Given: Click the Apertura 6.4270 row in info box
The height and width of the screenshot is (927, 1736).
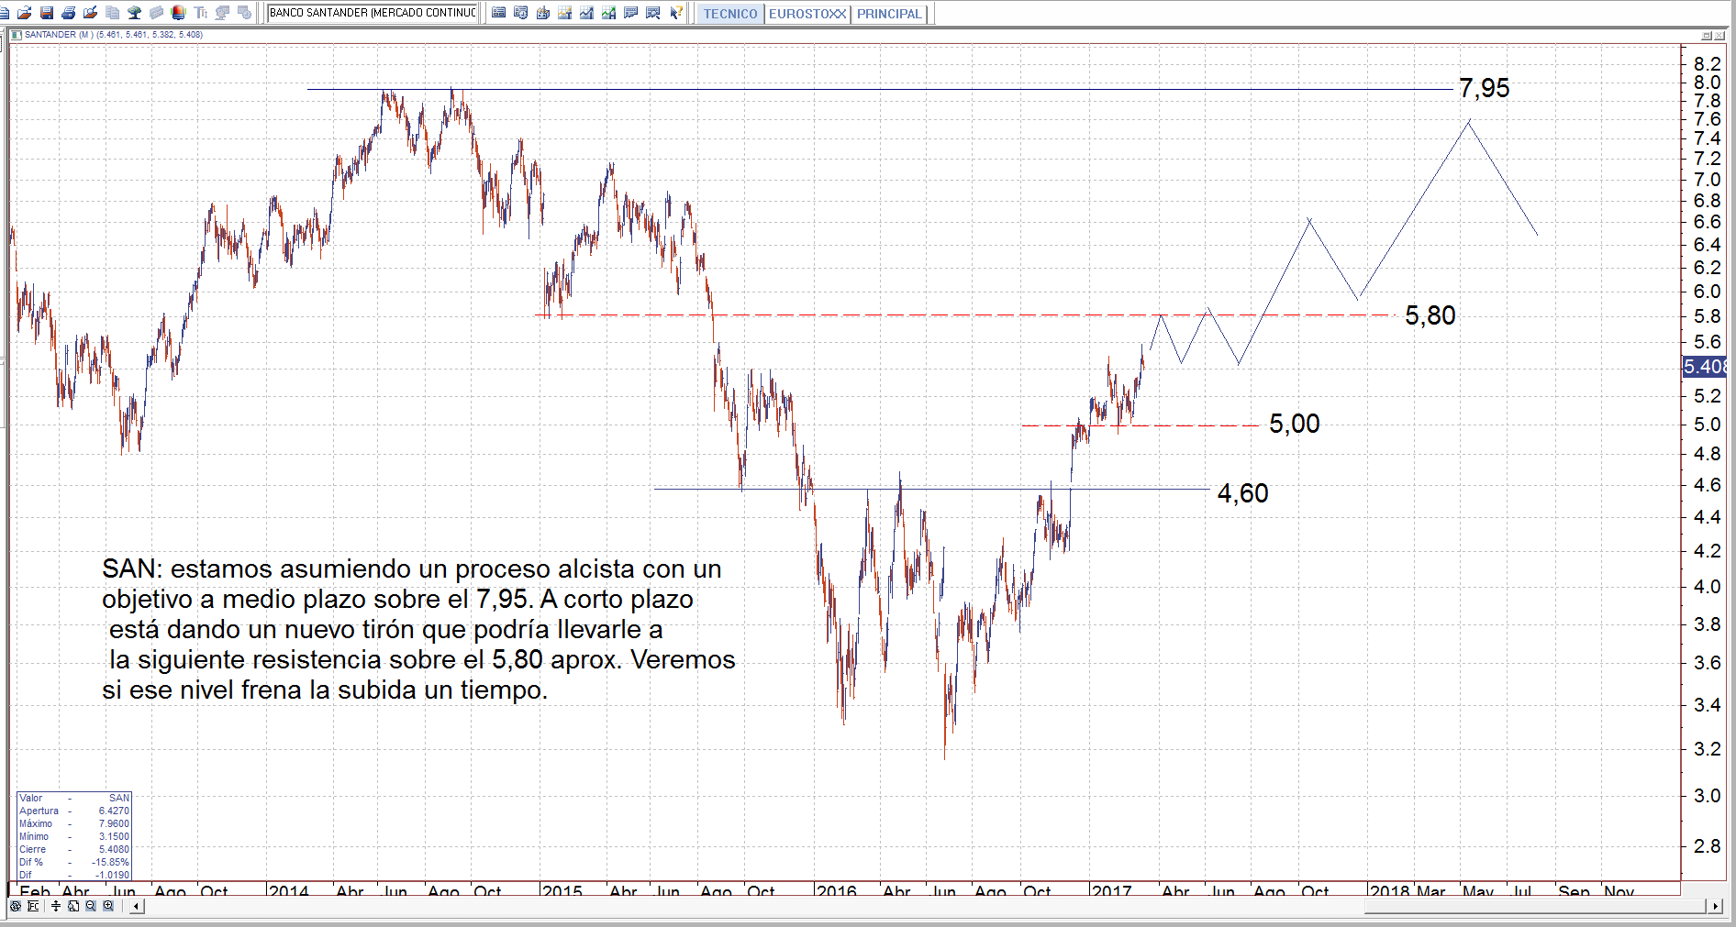Looking at the screenshot, I should click(74, 811).
